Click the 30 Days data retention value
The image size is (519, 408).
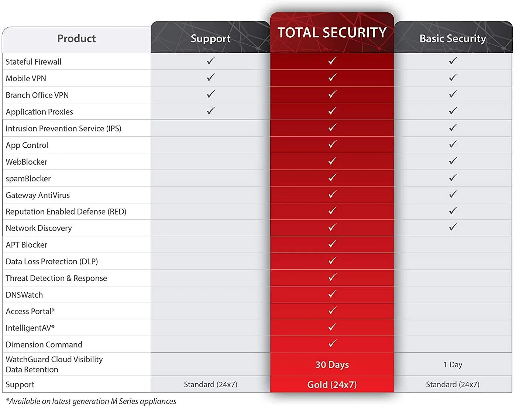pos(332,365)
